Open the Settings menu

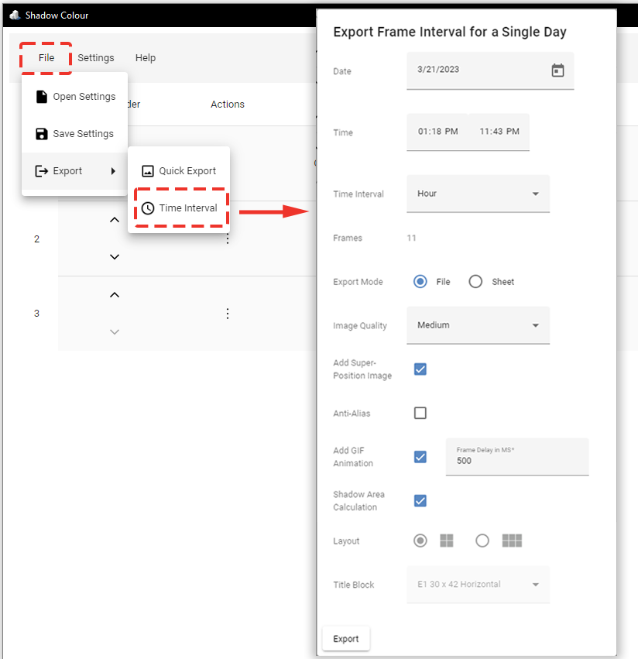tap(95, 57)
